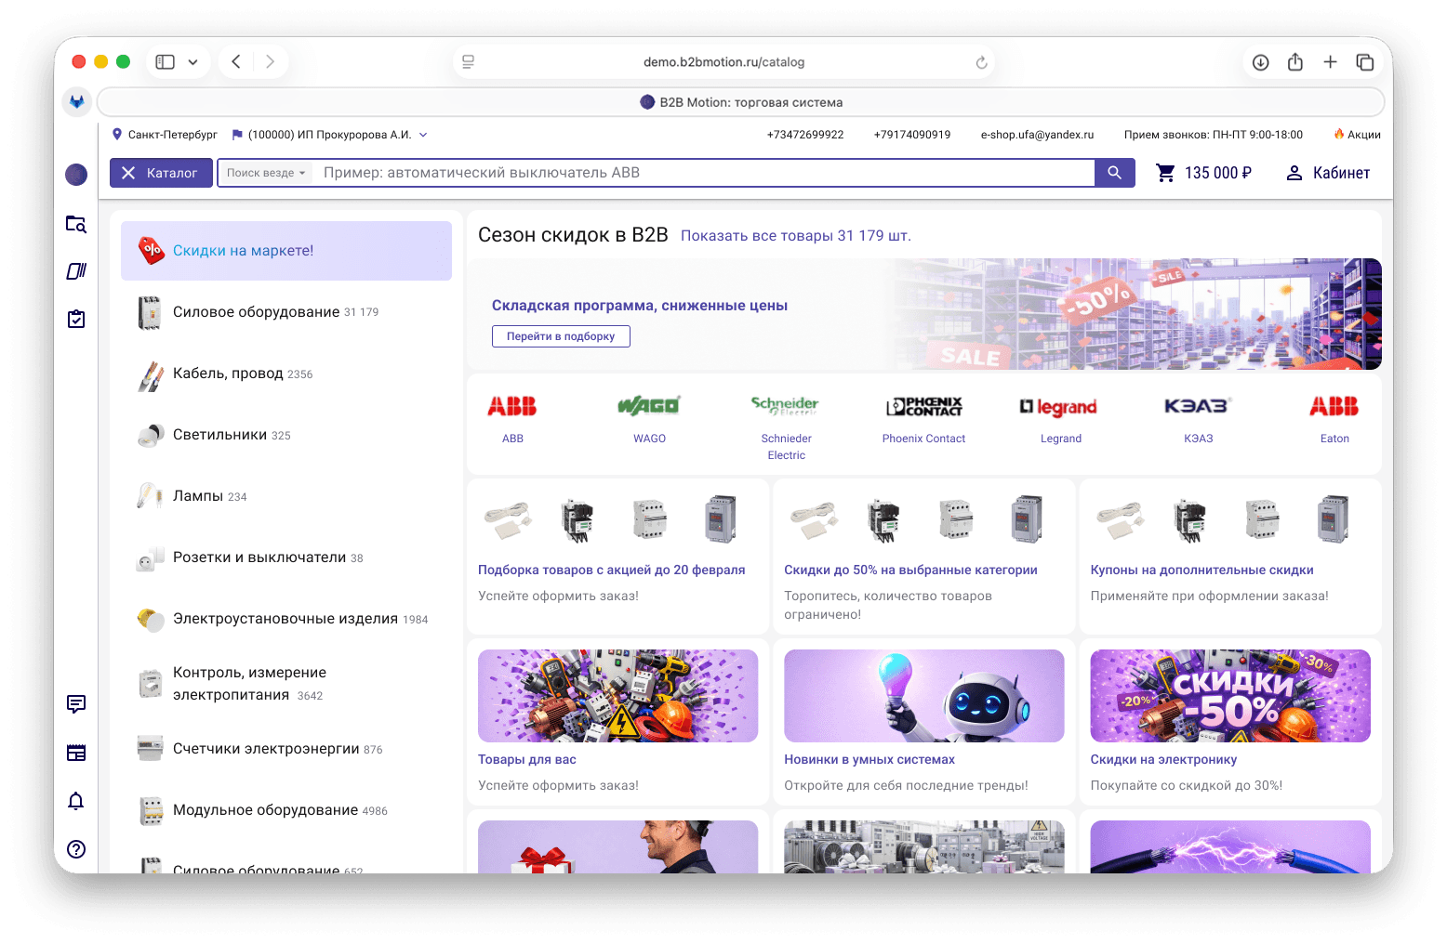This screenshot has height=944, width=1447.
Task: Open Модульное оборудование category
Action: 286,810
